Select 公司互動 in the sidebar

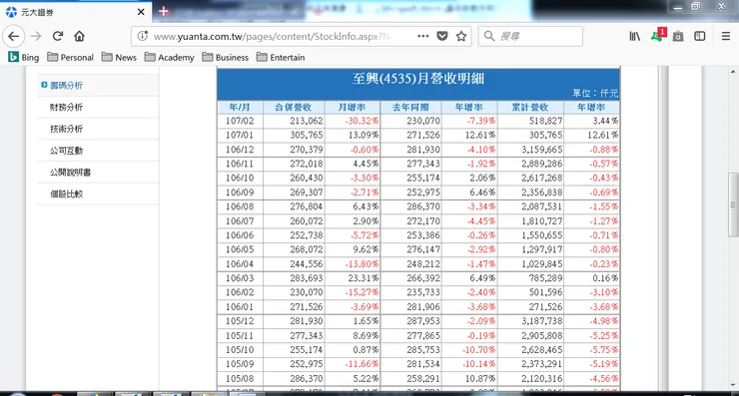(66, 151)
